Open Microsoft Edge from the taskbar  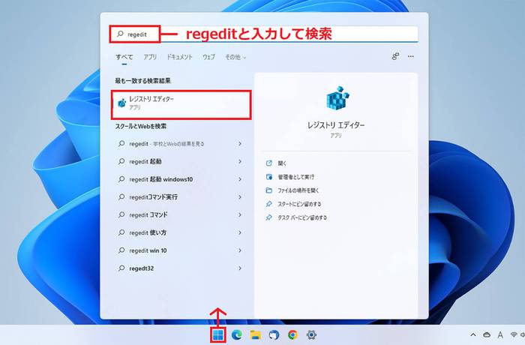click(237, 334)
